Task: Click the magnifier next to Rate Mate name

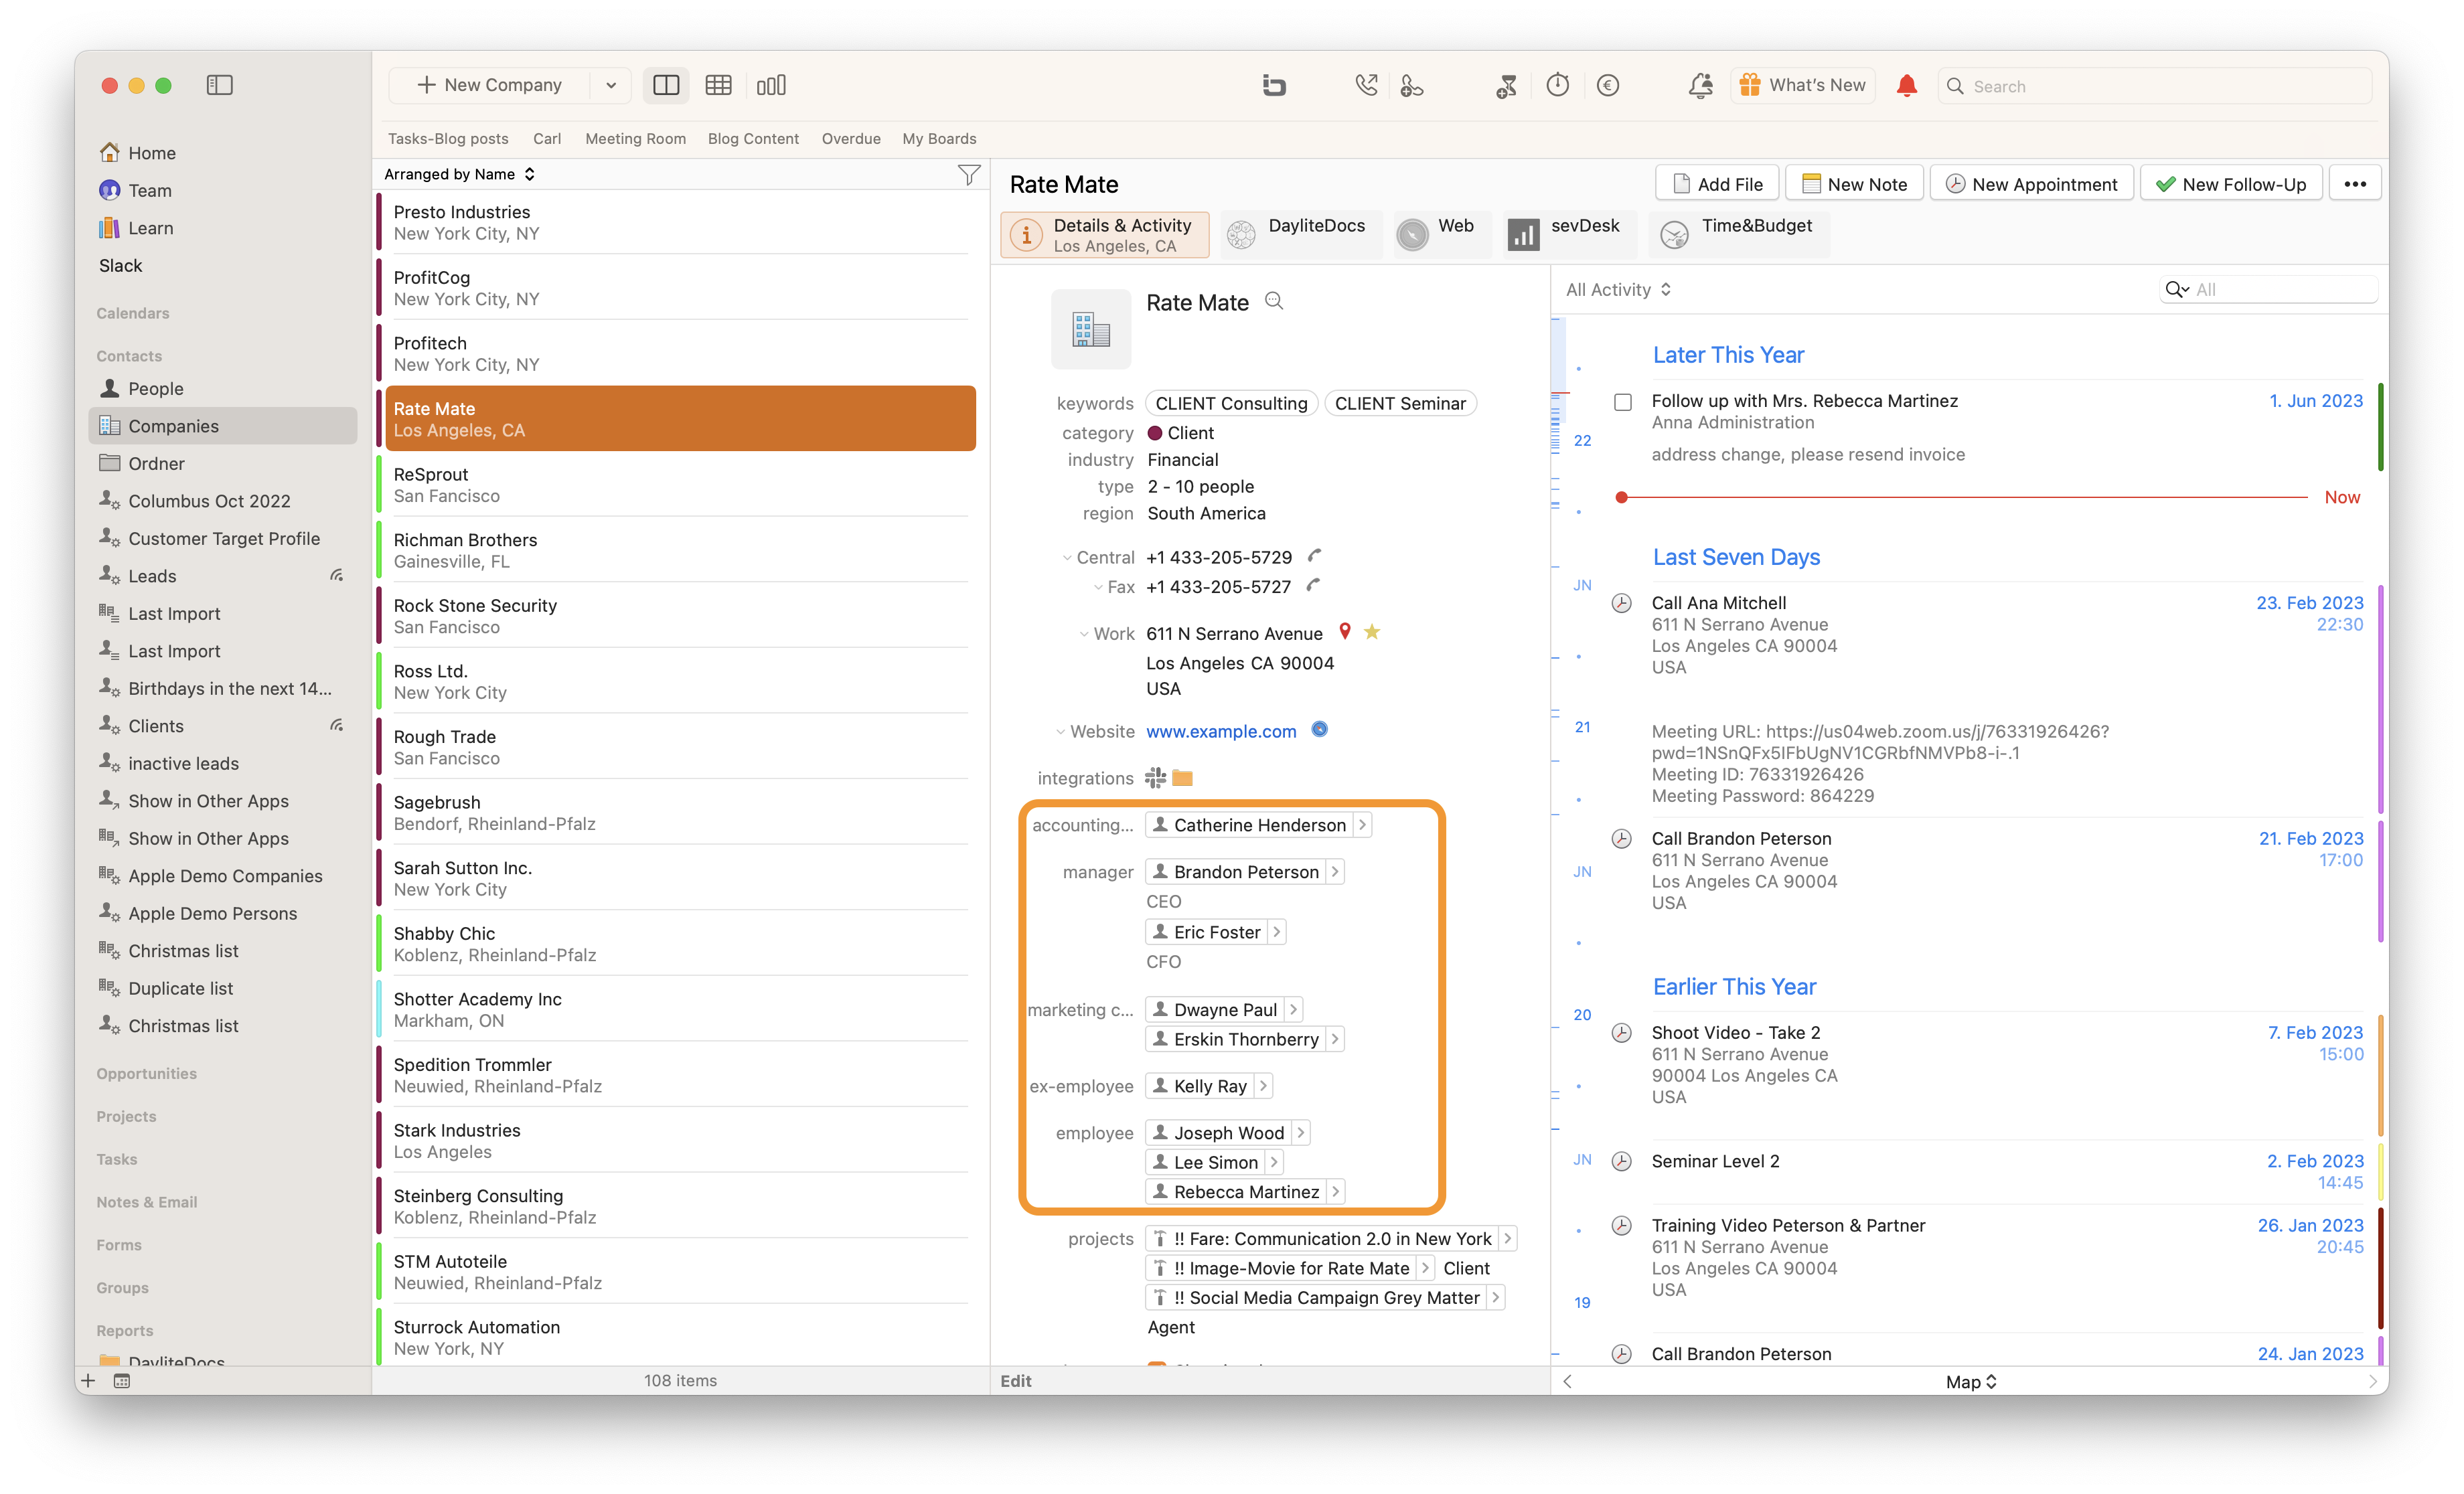Action: [x=1274, y=301]
